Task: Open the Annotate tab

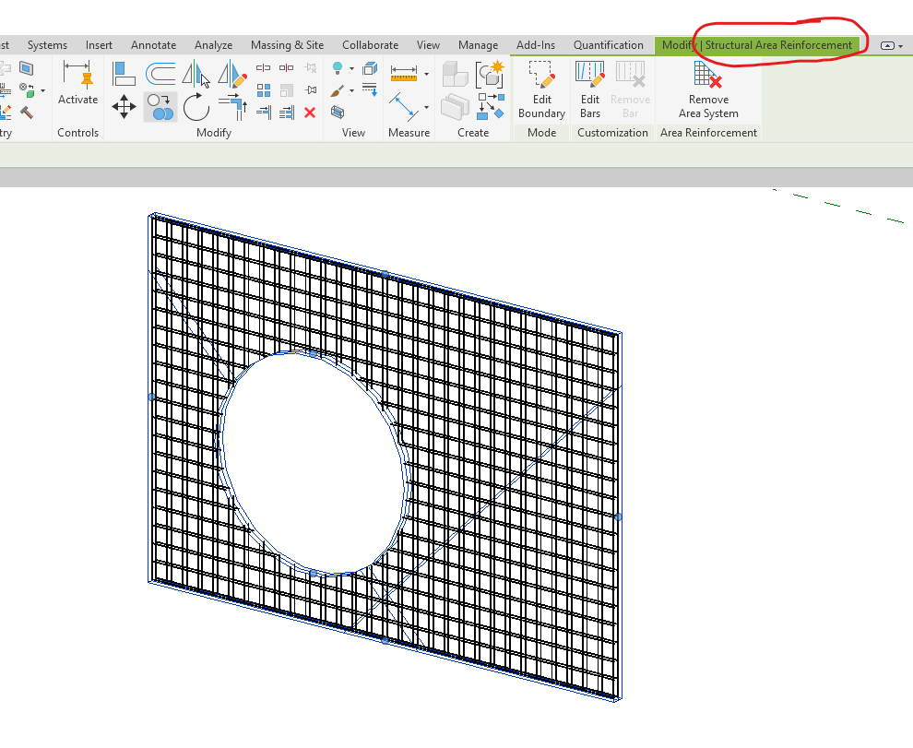Action: pyautogui.click(x=153, y=44)
